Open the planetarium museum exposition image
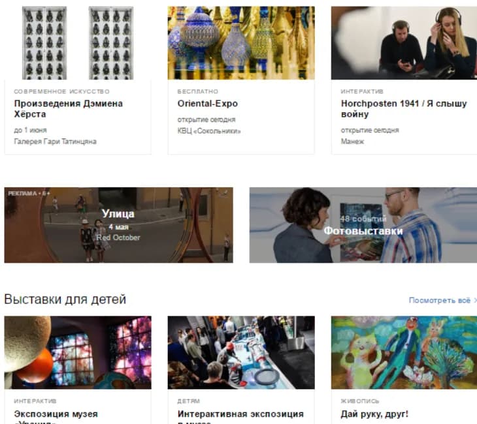This screenshot has width=477, height=424. pyautogui.click(x=78, y=353)
